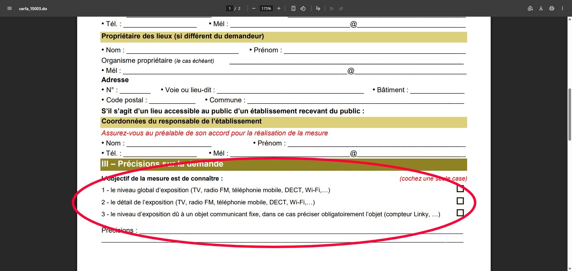Click the redo arrow in toolbar
Image resolution: width=572 pixels, height=271 pixels.
[341, 8]
